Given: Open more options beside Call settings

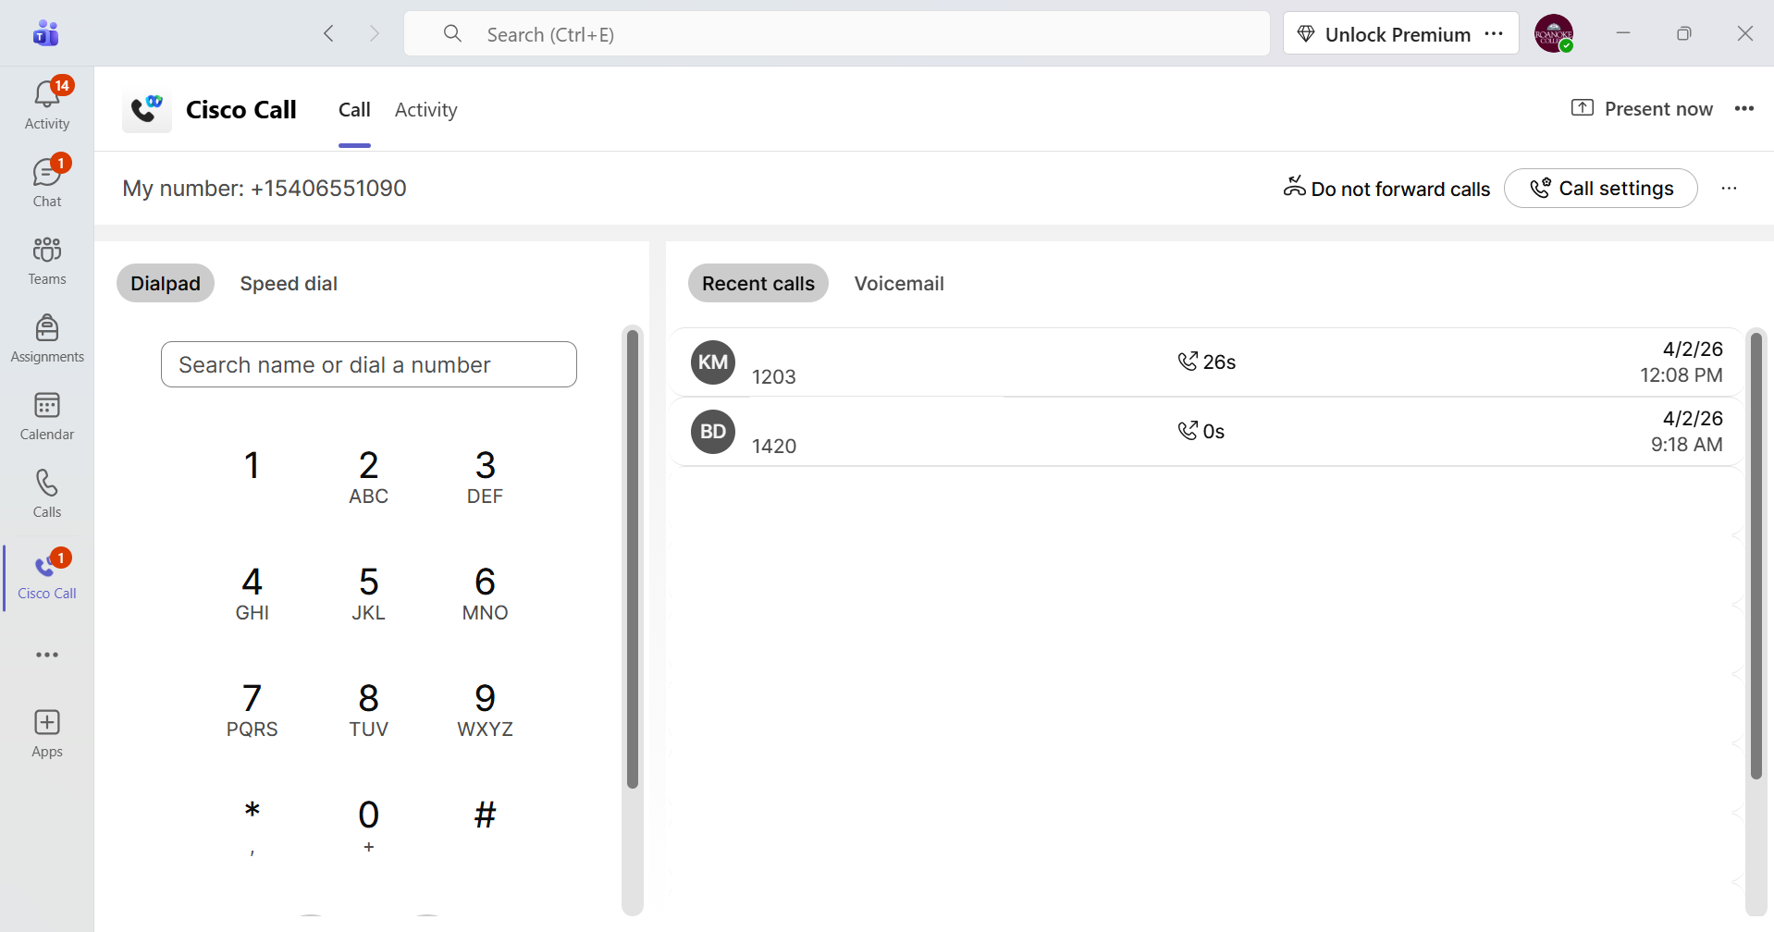Looking at the screenshot, I should (1729, 189).
